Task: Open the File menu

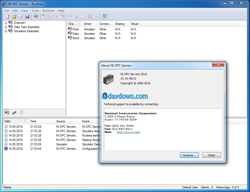Action: click(6, 11)
